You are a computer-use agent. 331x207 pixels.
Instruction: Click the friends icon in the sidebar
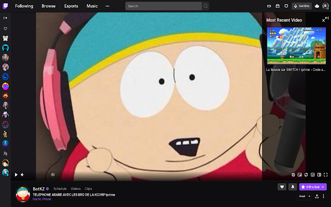point(5,154)
